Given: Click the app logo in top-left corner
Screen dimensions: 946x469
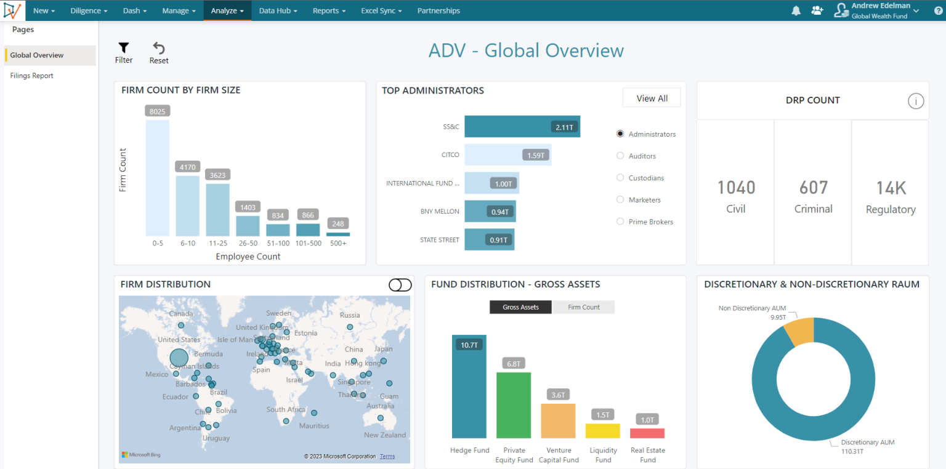Looking at the screenshot, I should (x=12, y=10).
